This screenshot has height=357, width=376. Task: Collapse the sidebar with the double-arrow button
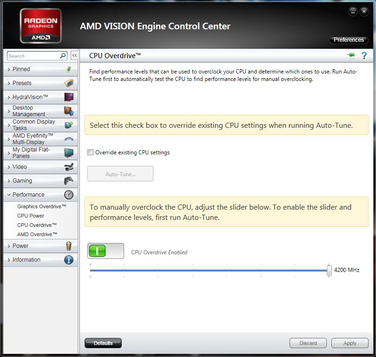[74, 56]
